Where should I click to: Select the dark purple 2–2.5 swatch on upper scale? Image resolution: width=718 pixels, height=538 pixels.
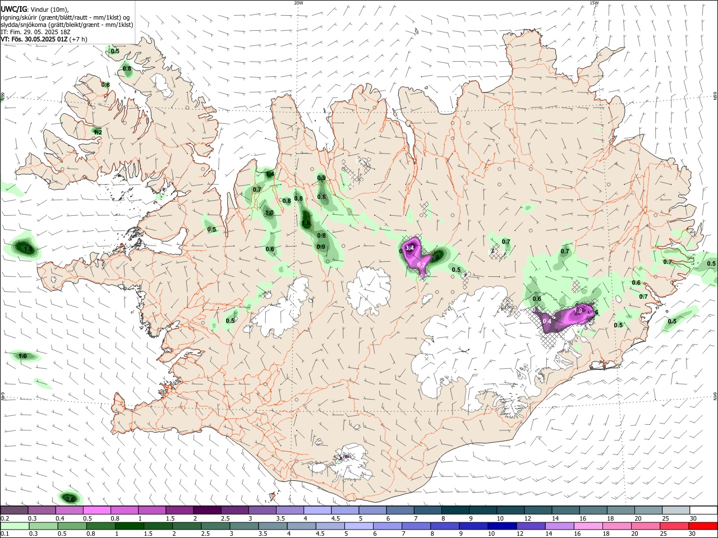pyautogui.click(x=207, y=511)
